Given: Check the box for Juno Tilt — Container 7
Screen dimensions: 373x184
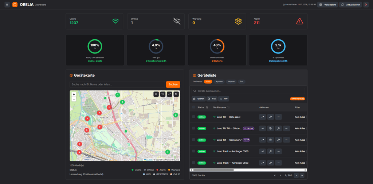Looking at the screenshot, I should [194, 140].
